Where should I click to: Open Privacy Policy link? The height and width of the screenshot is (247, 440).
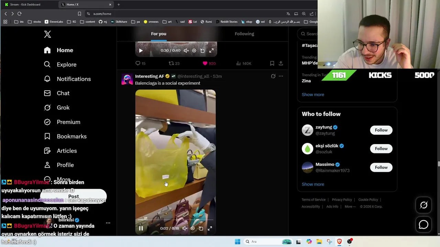pyautogui.click(x=342, y=200)
